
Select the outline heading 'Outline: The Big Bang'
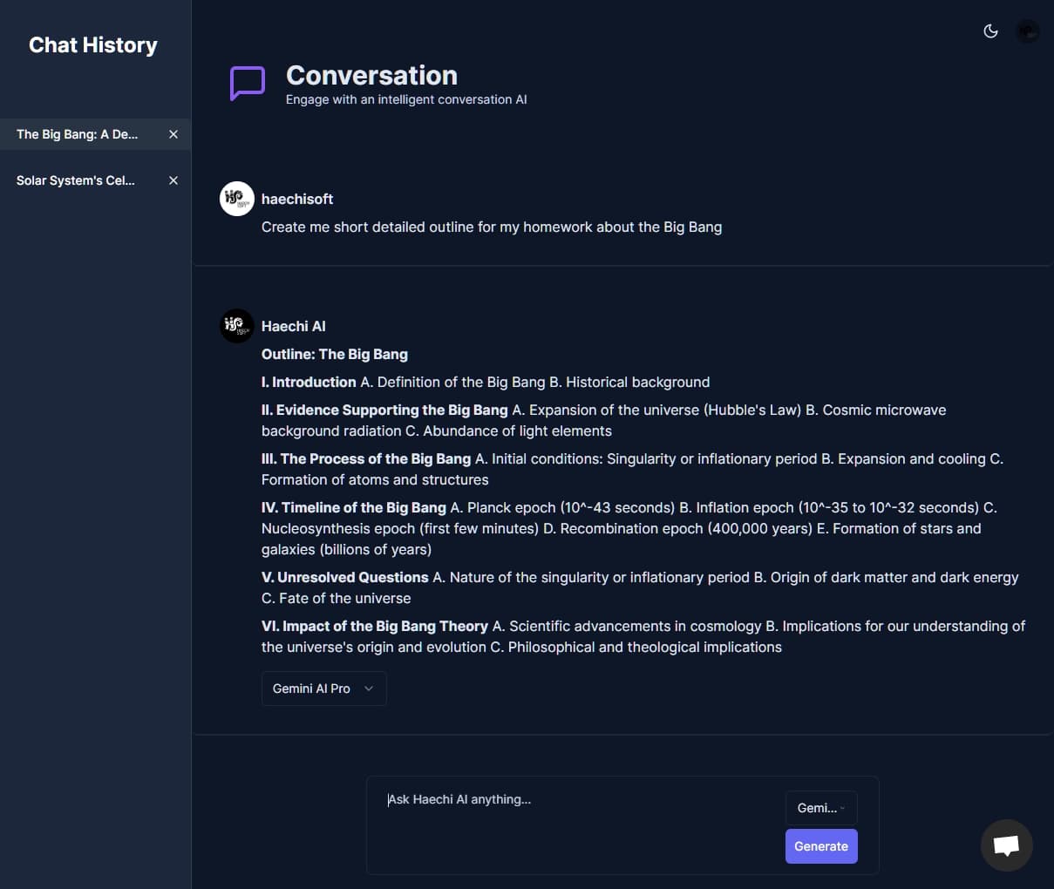335,354
